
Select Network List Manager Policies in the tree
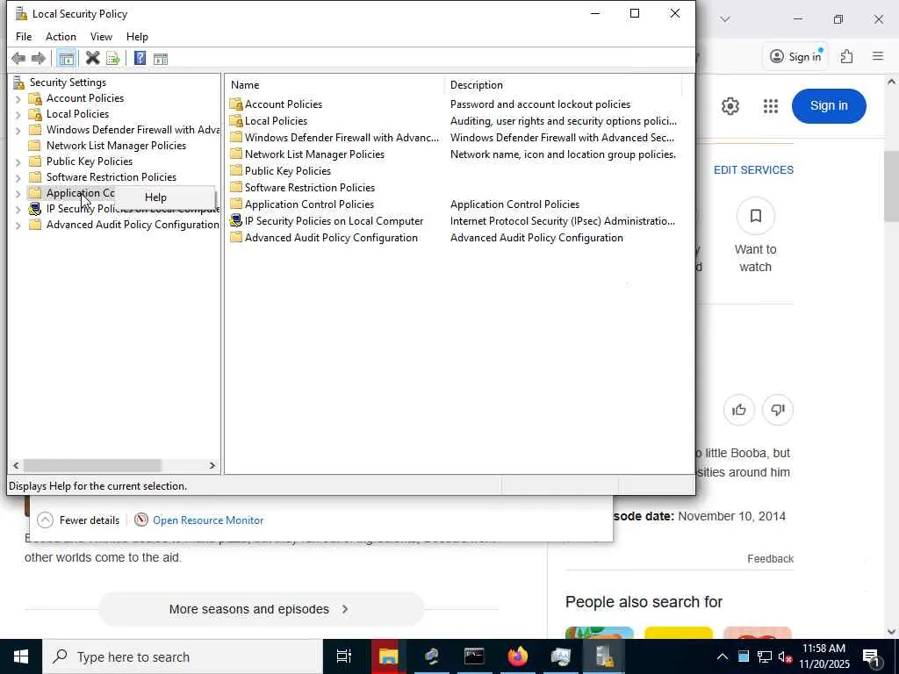pyautogui.click(x=116, y=146)
